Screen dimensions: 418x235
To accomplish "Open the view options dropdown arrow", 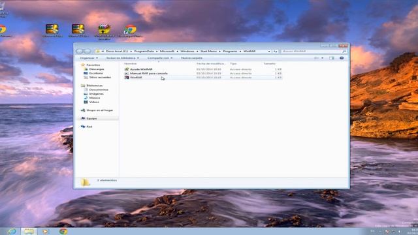I will (322, 58).
